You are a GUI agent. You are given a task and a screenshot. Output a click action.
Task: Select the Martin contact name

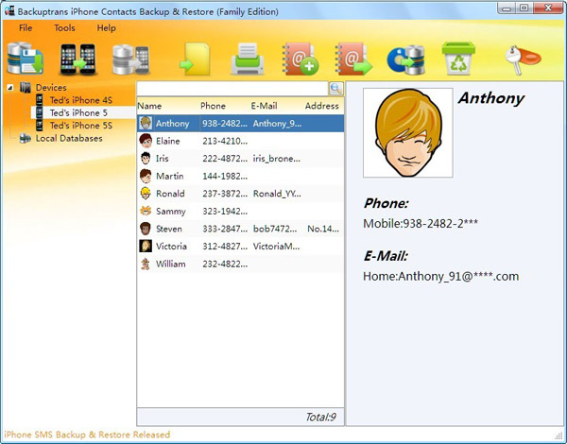169,176
